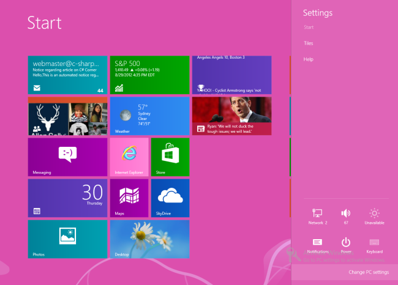
Task: Click the Keyboard icon in Settings
Action: 374,245
